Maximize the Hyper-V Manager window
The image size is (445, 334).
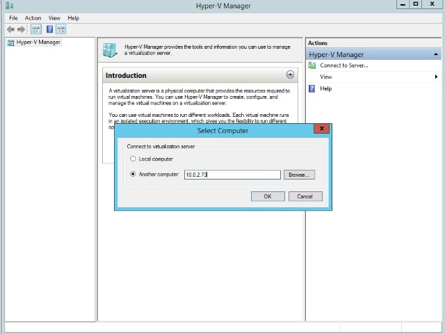[x=416, y=4]
